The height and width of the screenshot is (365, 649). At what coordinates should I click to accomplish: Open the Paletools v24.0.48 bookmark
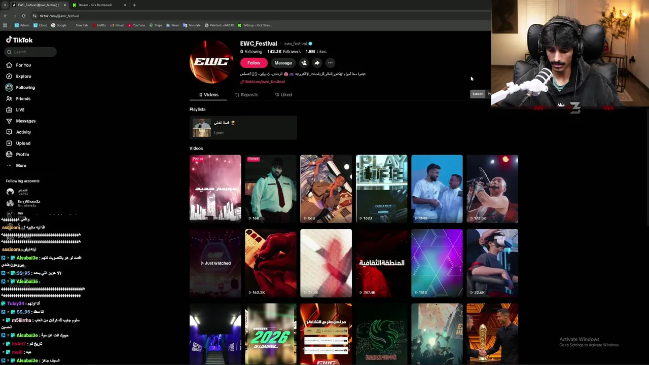[x=219, y=25]
